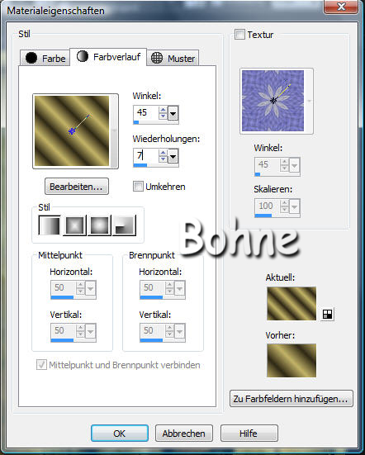The image size is (365, 455).
Task: Confirm with the OK button
Action: point(120,434)
